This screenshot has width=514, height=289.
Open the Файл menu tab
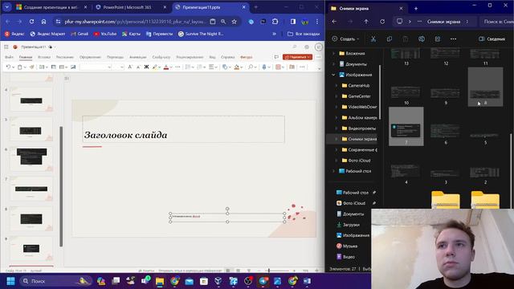pyautogui.click(x=9, y=57)
